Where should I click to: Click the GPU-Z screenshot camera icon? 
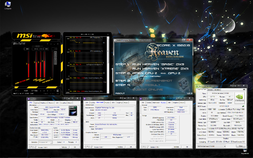244,89
